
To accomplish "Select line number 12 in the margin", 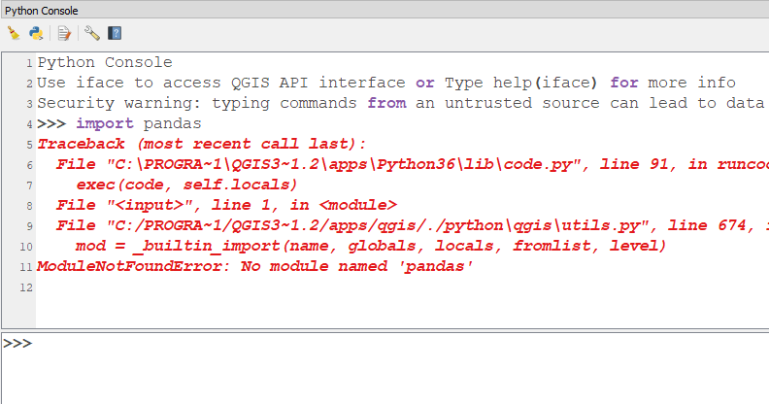I will [26, 287].
